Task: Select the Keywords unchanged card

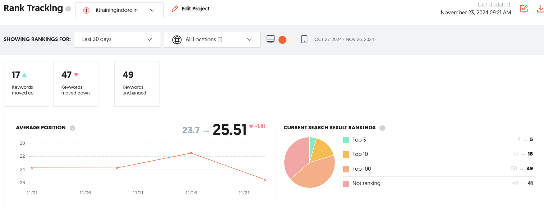Action: 137,84
